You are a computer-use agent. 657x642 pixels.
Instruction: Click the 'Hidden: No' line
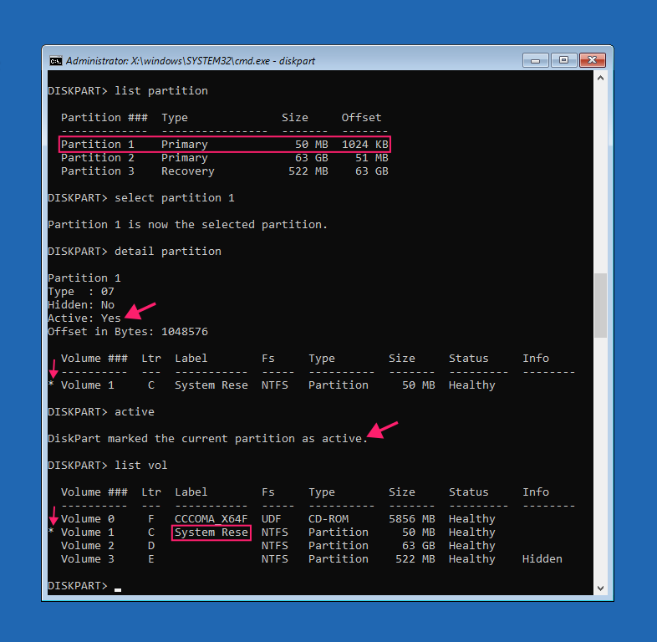tap(81, 305)
